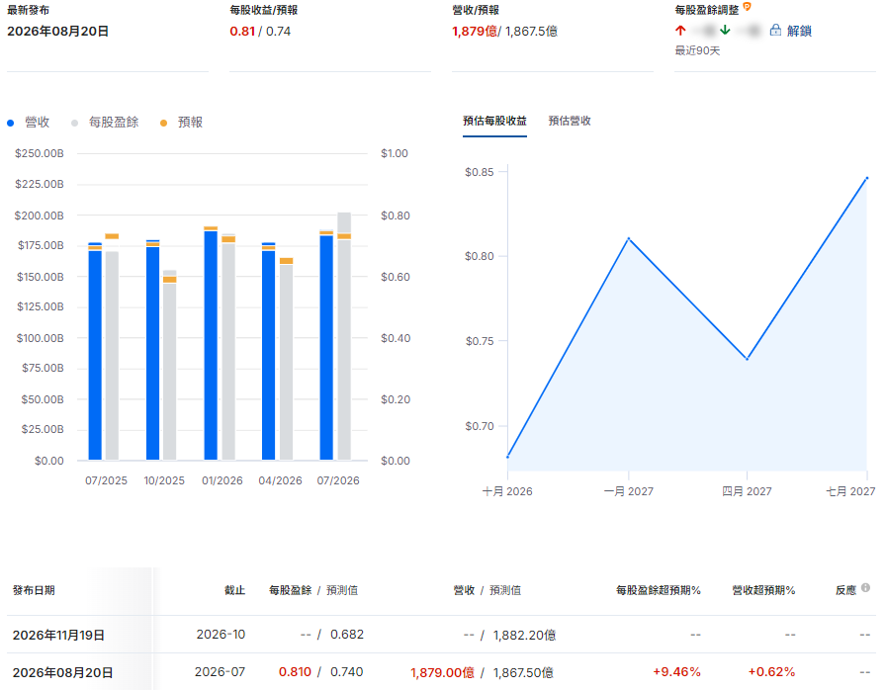886x690 pixels.
Task: Click the 截止 column header
Action: (x=234, y=590)
